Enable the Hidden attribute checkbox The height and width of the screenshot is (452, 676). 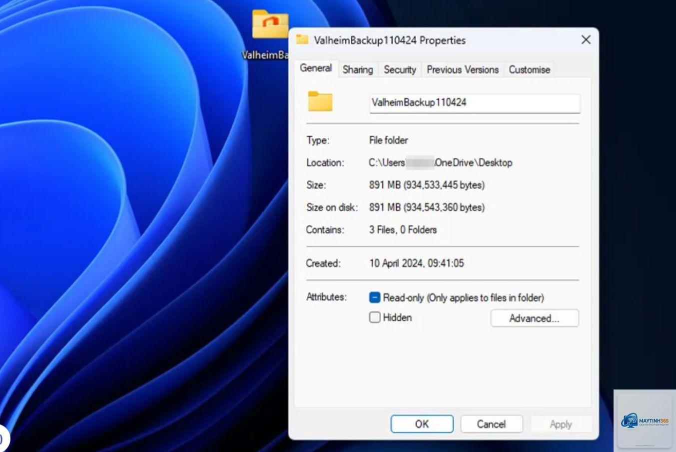point(375,317)
